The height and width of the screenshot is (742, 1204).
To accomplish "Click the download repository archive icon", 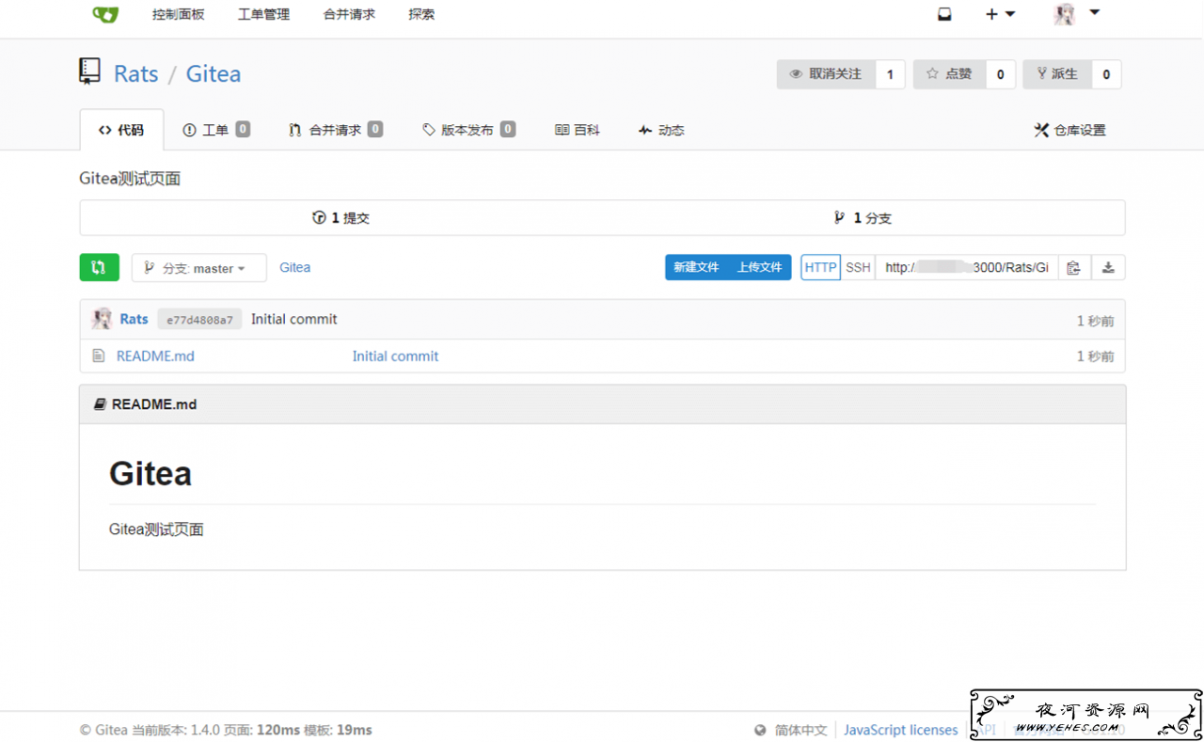I will [x=1108, y=268].
